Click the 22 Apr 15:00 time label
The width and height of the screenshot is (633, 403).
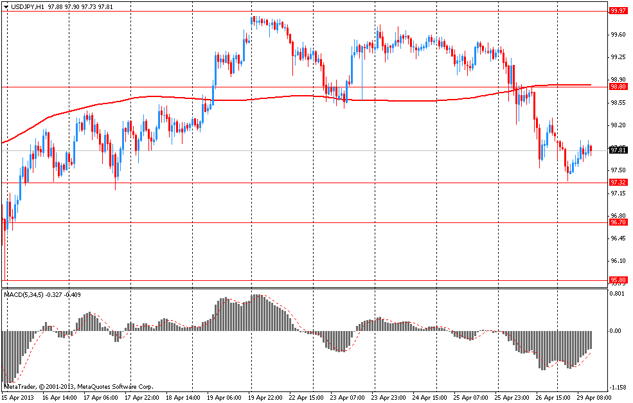[307, 397]
